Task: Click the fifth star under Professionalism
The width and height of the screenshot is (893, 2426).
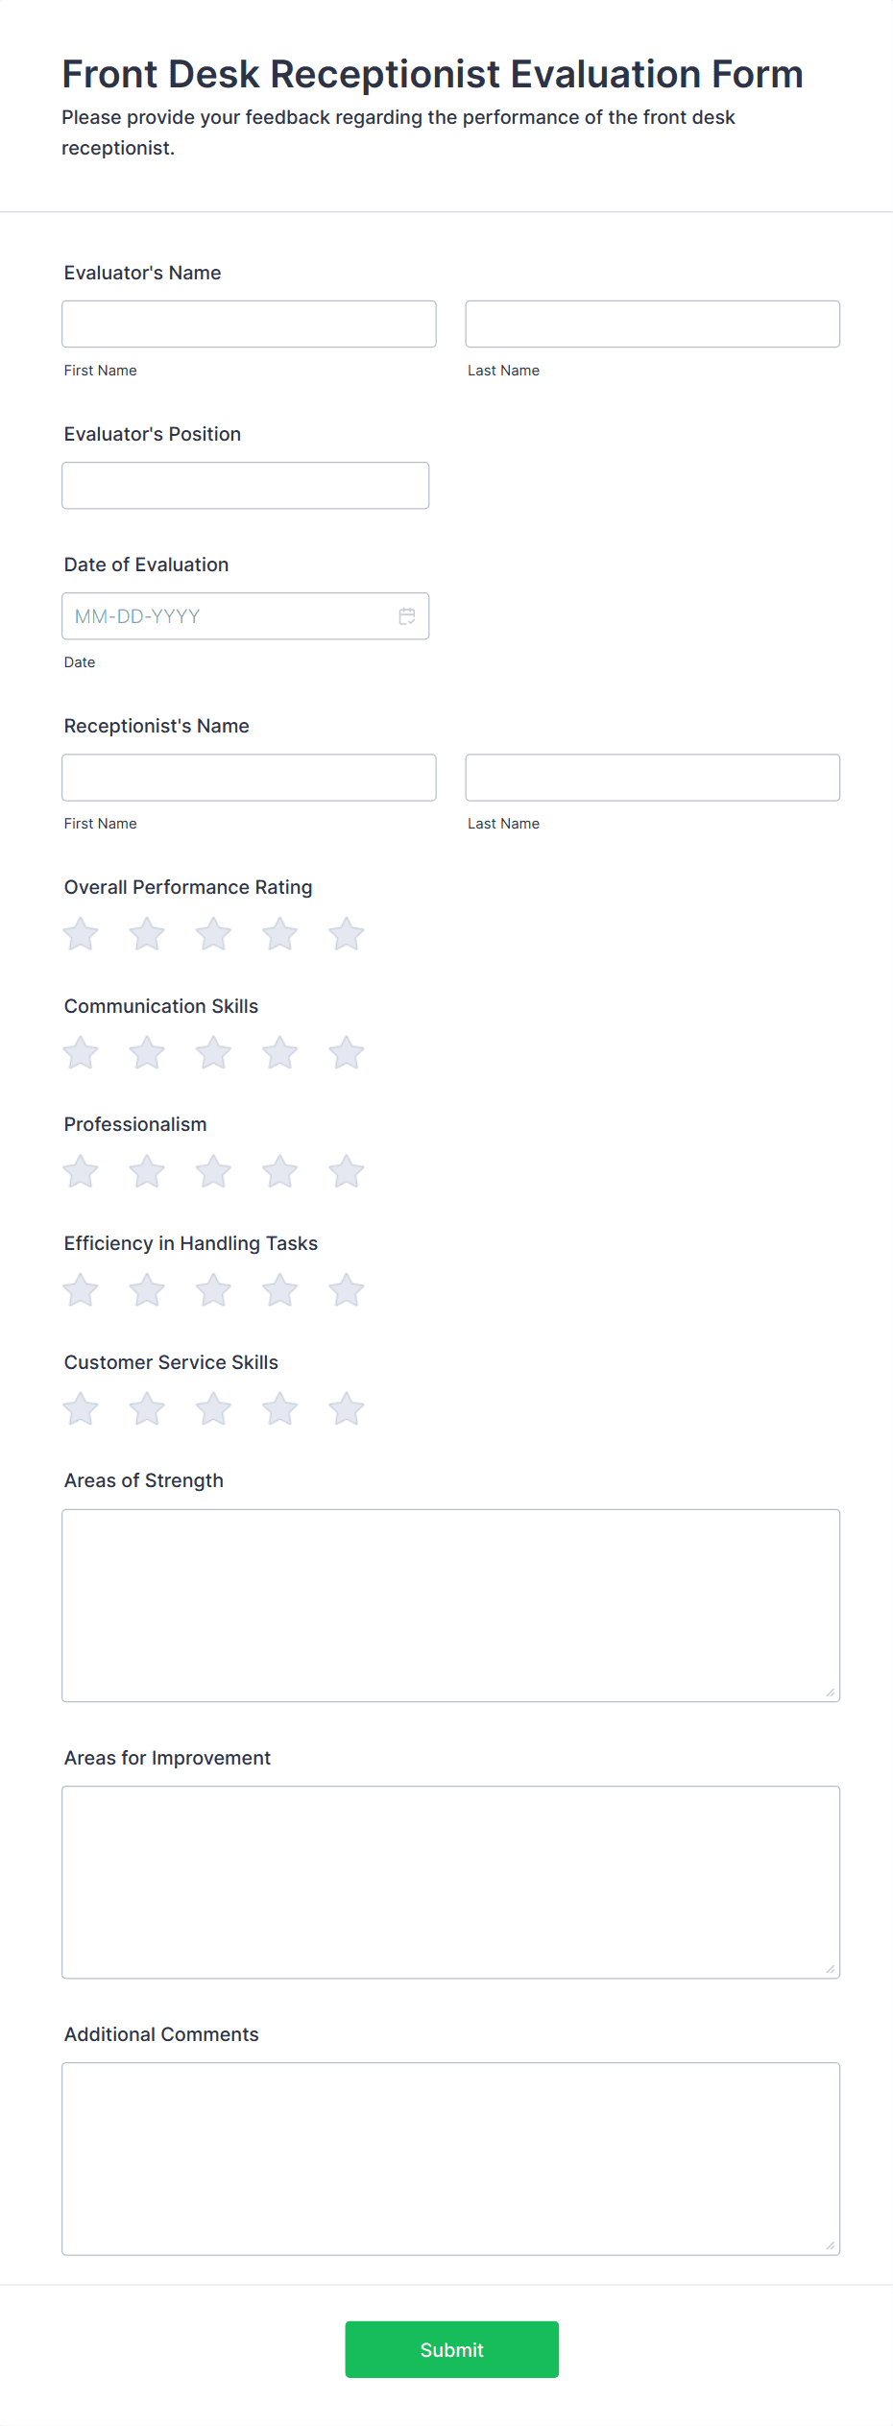Action: 346,1170
